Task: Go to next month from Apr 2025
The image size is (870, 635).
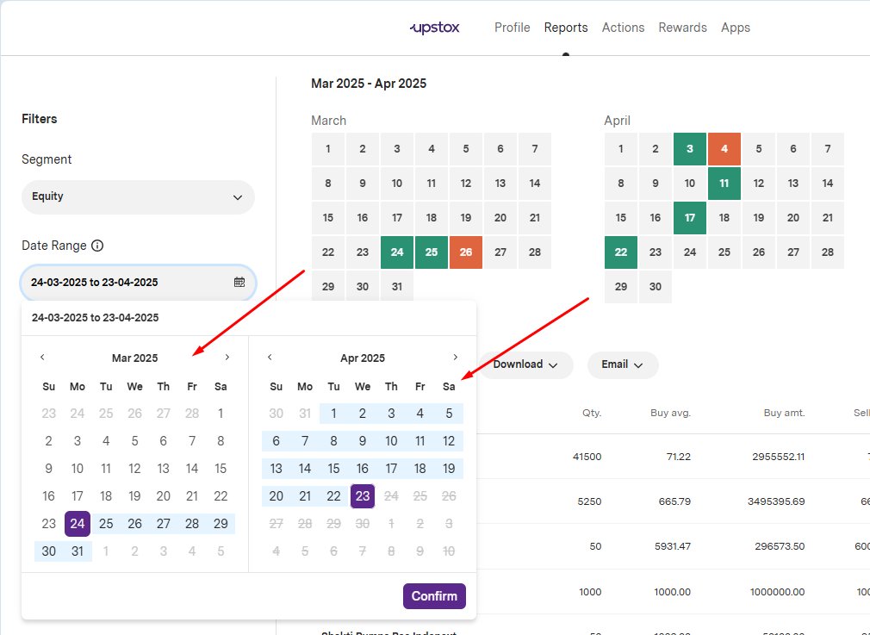Action: coord(455,358)
